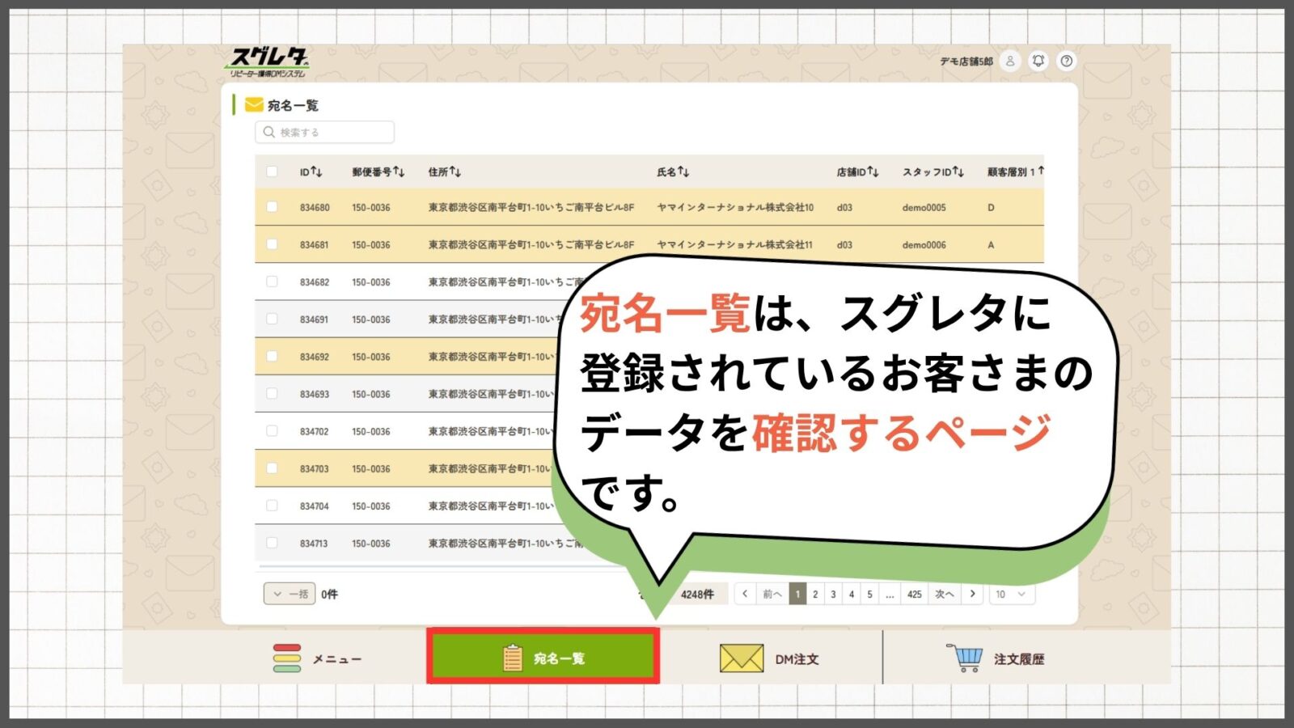Go to the 注文履歴 tab
The image size is (1294, 728).
(x=996, y=658)
